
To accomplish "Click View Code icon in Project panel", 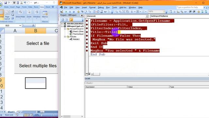I will [x=63, y=20].
